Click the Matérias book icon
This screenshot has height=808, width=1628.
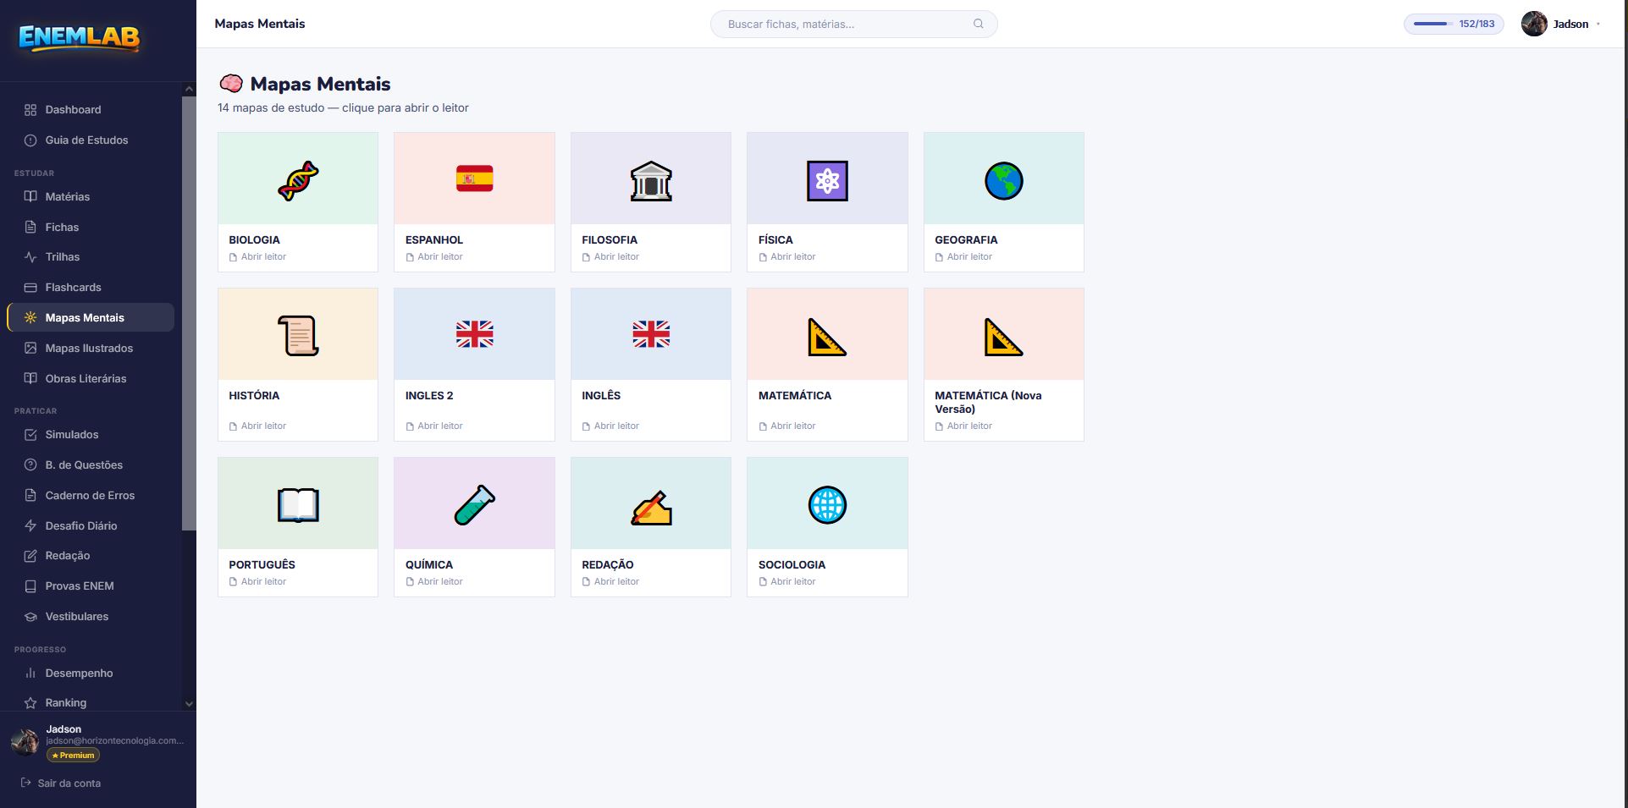coord(30,196)
